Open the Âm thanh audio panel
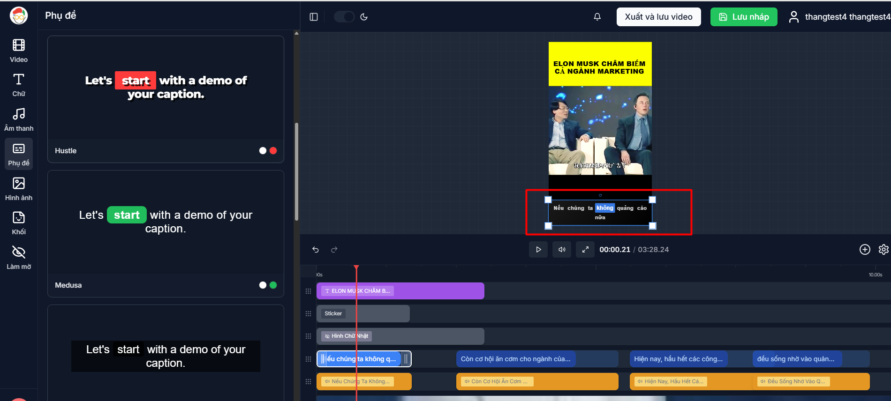The width and height of the screenshot is (891, 401). 19,119
